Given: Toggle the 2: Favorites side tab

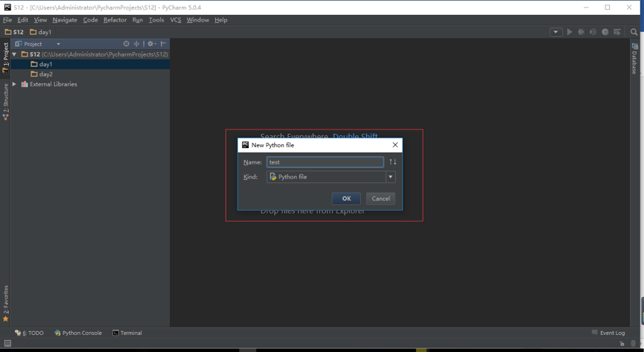Looking at the screenshot, I should point(5,303).
